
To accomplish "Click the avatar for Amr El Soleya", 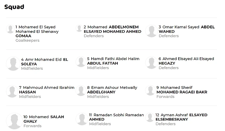I will (x=13, y=63).
